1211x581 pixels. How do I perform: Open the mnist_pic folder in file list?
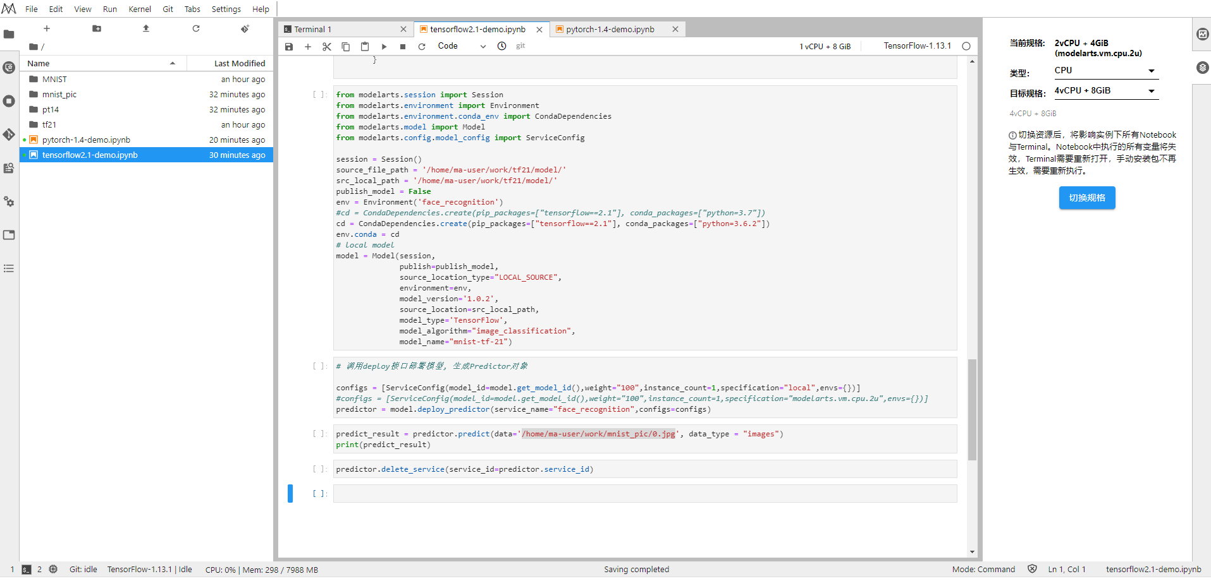[59, 95]
